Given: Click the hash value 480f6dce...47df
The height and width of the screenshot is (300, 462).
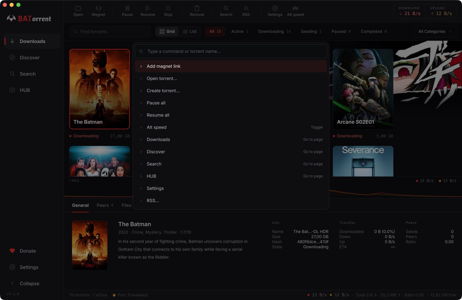Looking at the screenshot, I should [313, 242].
